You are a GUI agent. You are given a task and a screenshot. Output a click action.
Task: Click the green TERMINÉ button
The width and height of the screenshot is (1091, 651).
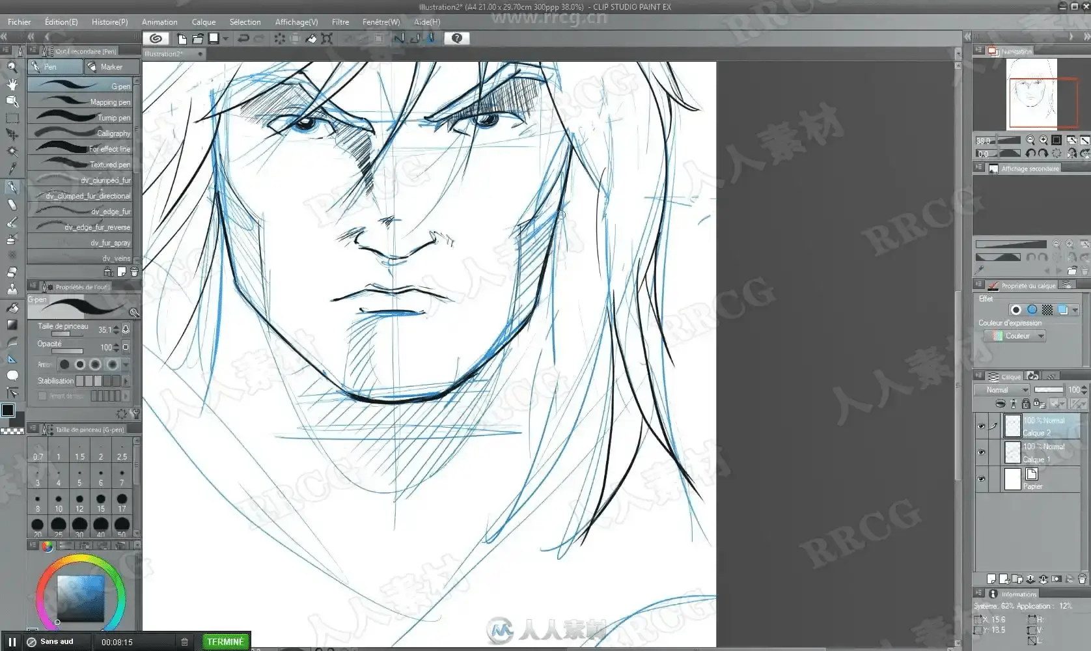tap(226, 642)
